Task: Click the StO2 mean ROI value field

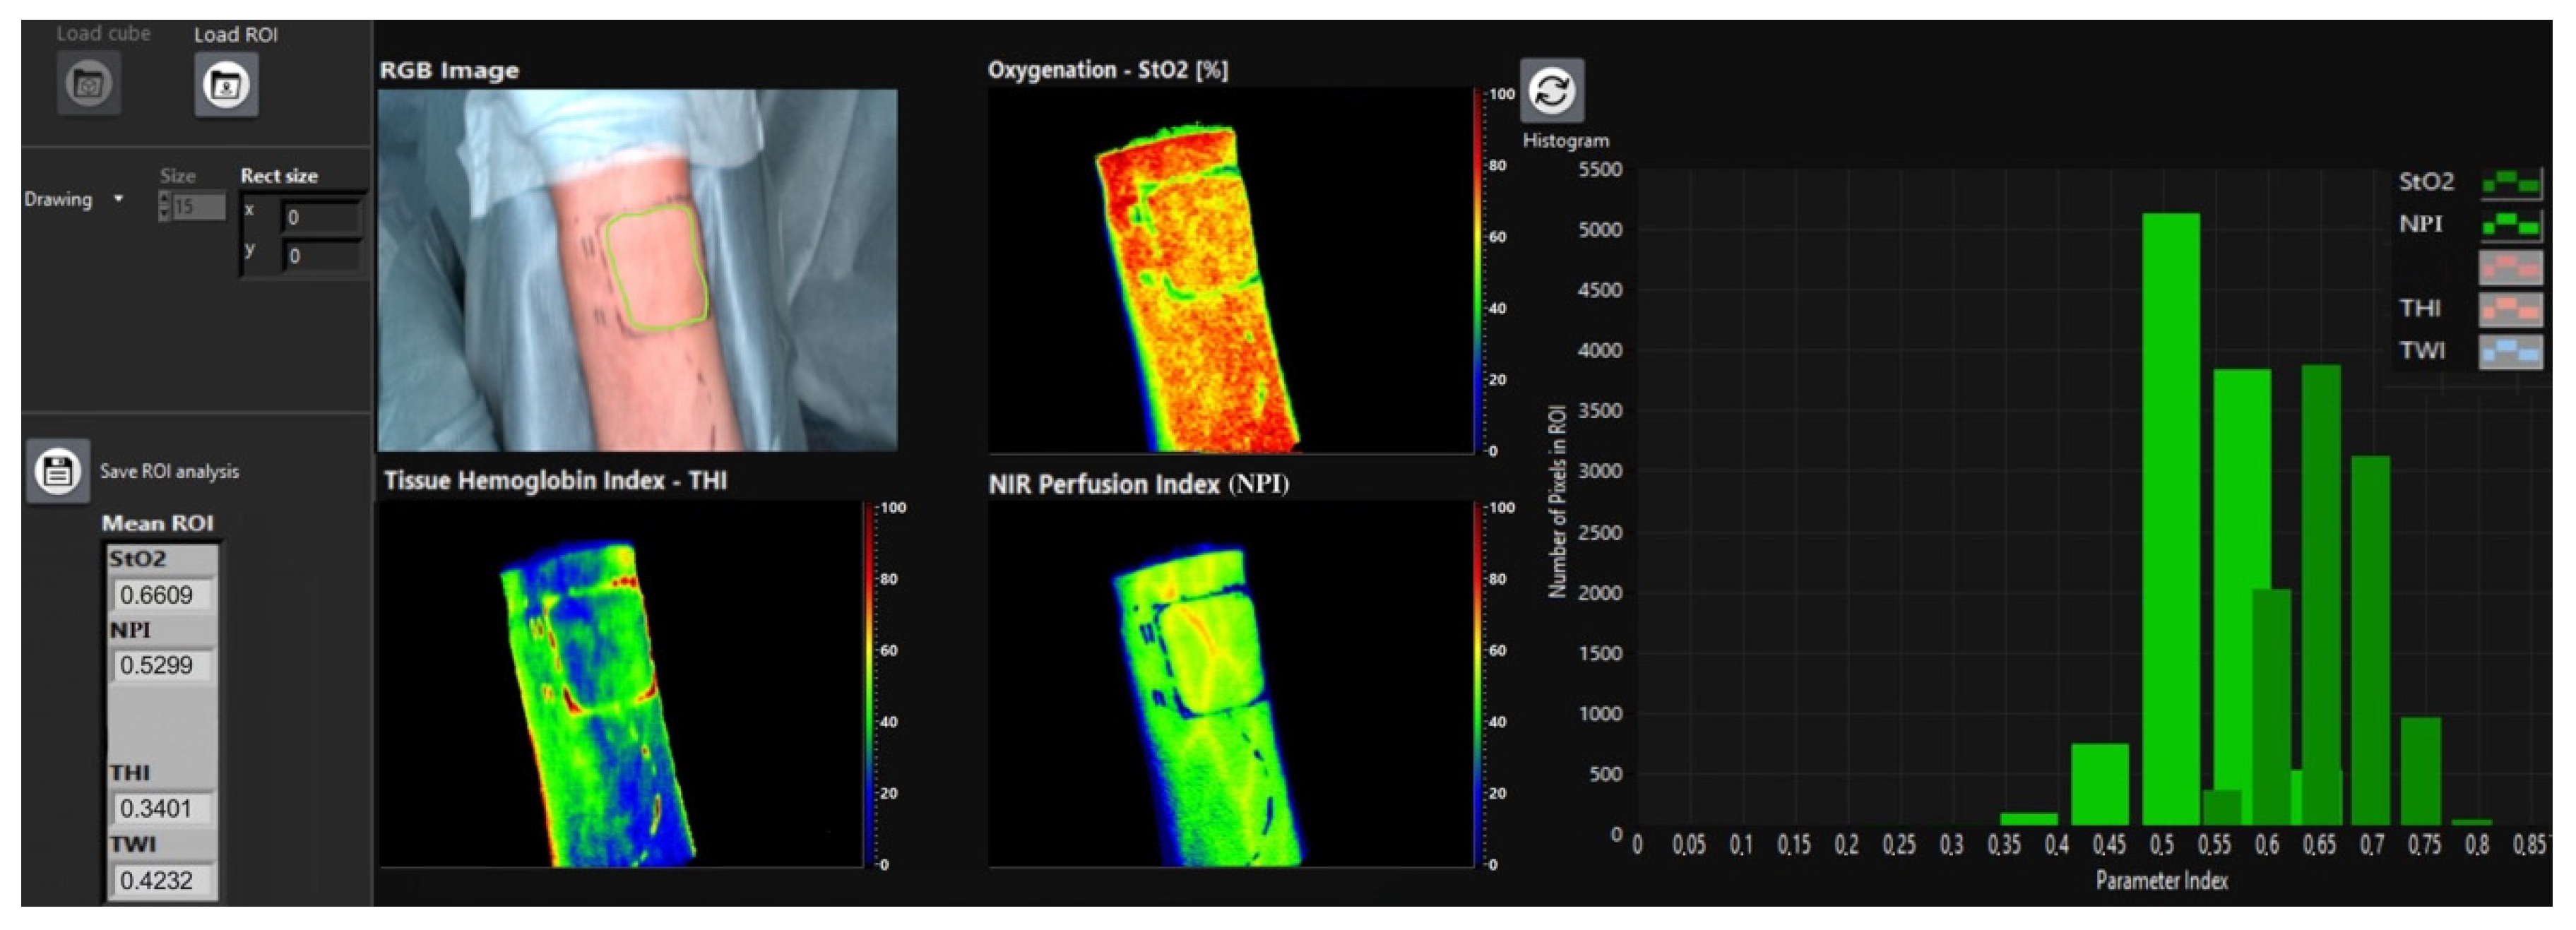Action: point(161,595)
